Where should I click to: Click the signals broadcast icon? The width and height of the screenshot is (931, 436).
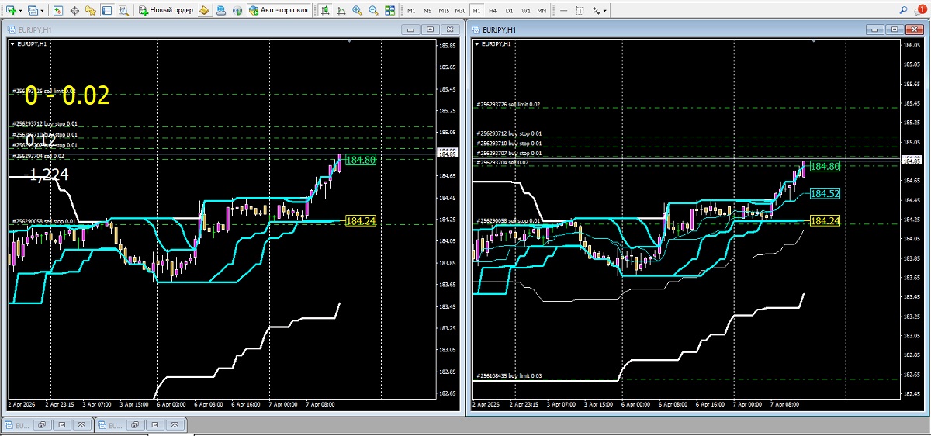point(237,11)
